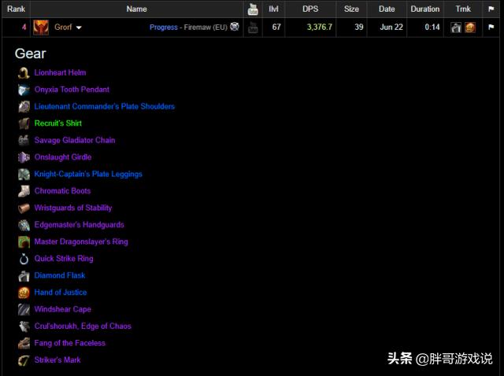
Task: Open the Progress guild link
Action: click(x=163, y=28)
